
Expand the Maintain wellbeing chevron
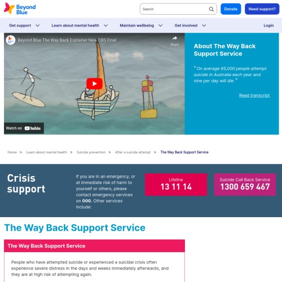tap(161, 25)
